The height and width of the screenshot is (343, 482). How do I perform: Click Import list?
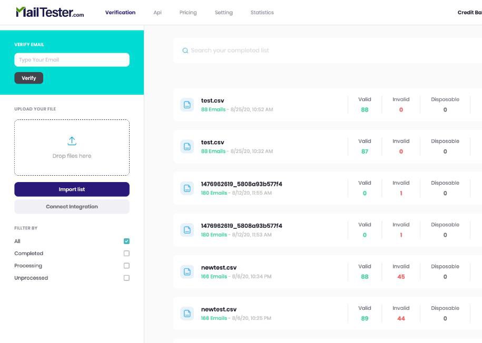[x=72, y=189]
